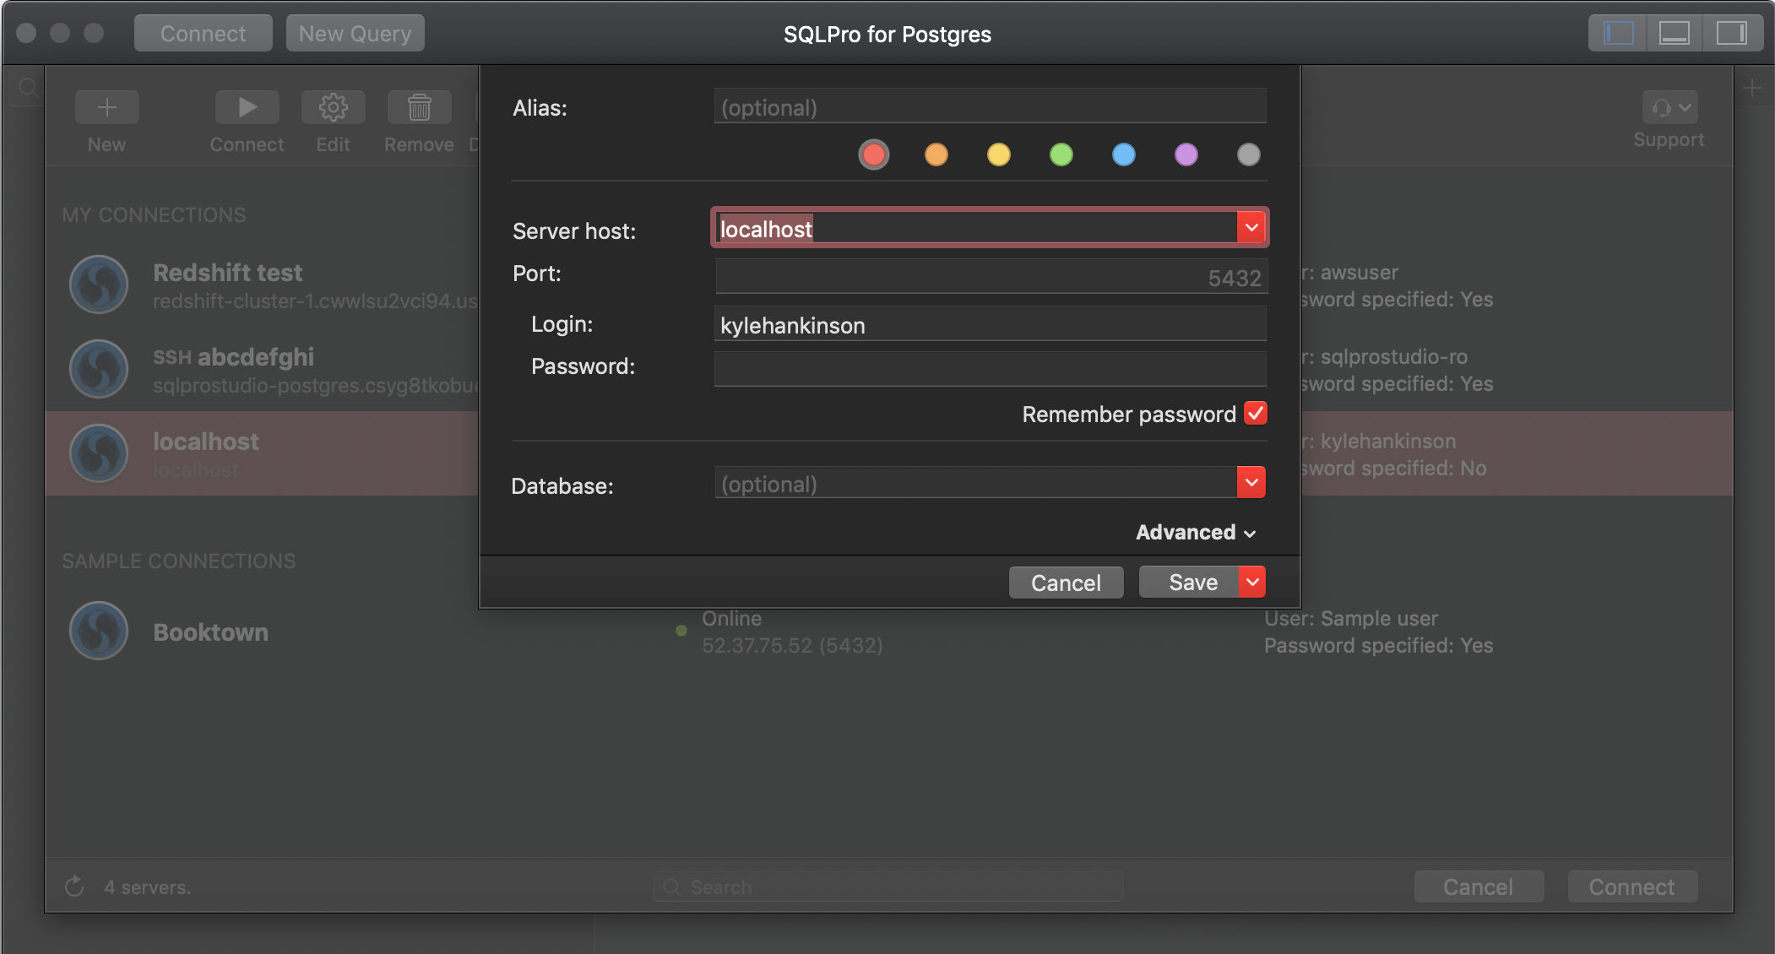The image size is (1775, 954).
Task: Click the bottom Search field
Action: click(887, 886)
